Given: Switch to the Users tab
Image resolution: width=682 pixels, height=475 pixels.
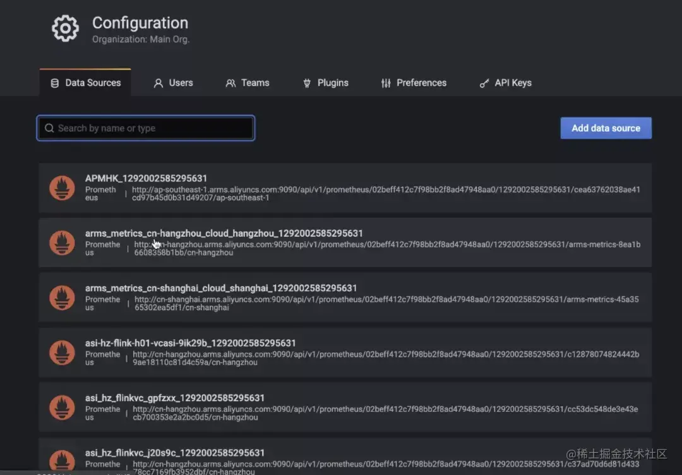Looking at the screenshot, I should tap(173, 83).
